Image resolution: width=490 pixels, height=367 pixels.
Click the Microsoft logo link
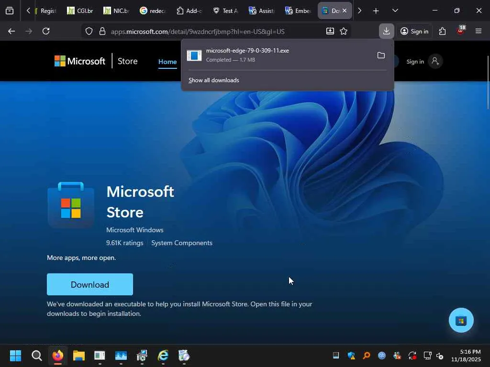coord(80,61)
